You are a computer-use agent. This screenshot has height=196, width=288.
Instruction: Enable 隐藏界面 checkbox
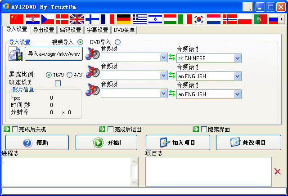pos(204,129)
